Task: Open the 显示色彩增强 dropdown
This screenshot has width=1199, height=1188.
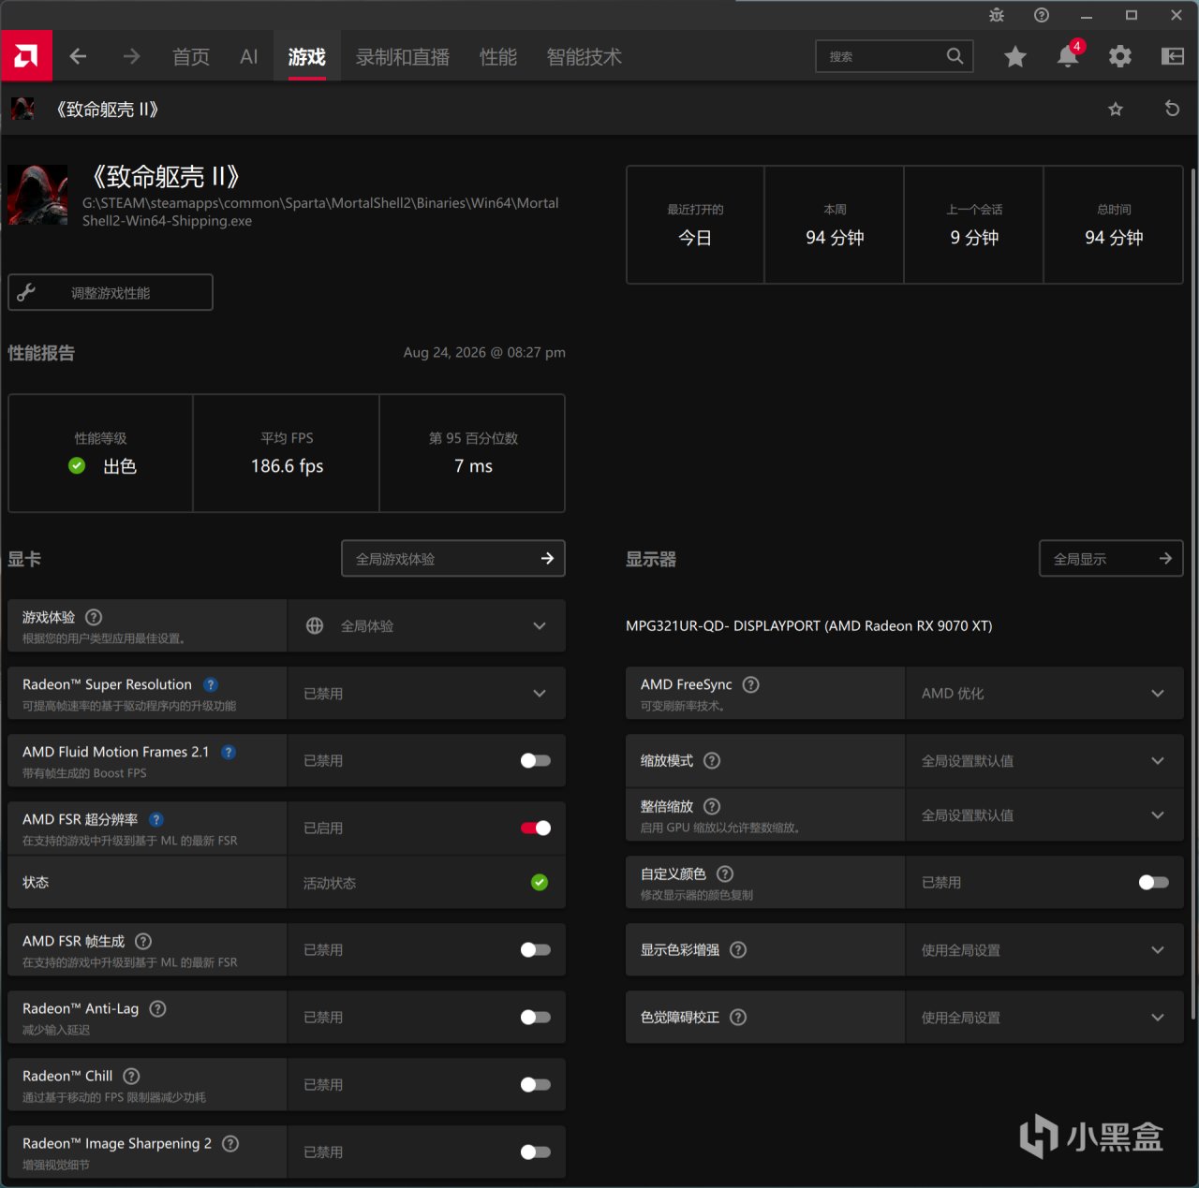Action: [x=1044, y=949]
